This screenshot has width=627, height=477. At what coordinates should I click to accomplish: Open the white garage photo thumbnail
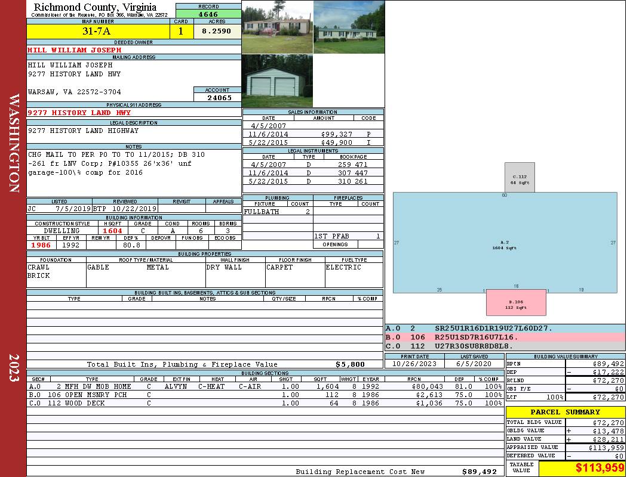tap(278, 81)
